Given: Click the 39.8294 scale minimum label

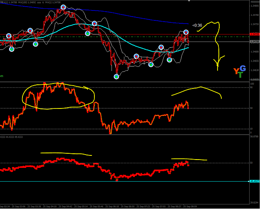Looking at the screenshot, I should point(255,203).
